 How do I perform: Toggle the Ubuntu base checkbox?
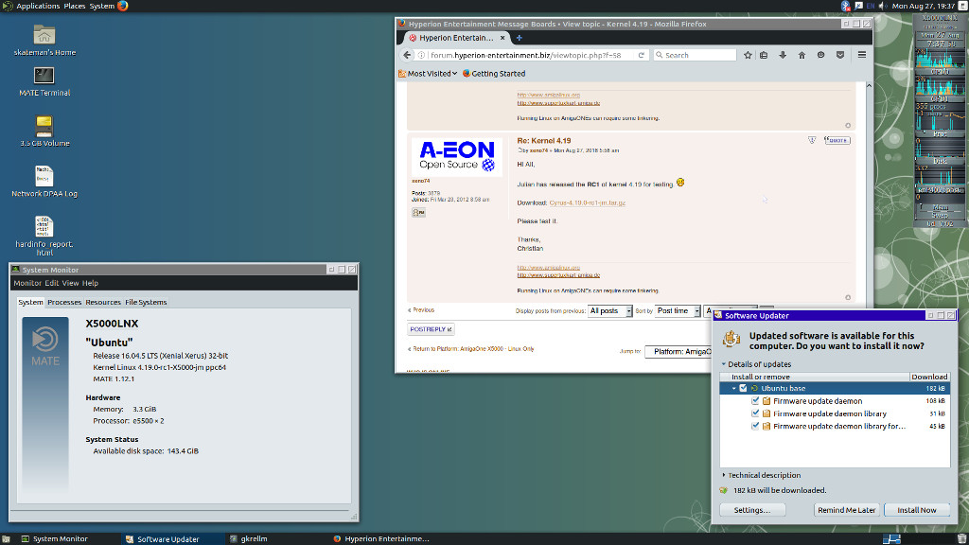click(x=743, y=388)
